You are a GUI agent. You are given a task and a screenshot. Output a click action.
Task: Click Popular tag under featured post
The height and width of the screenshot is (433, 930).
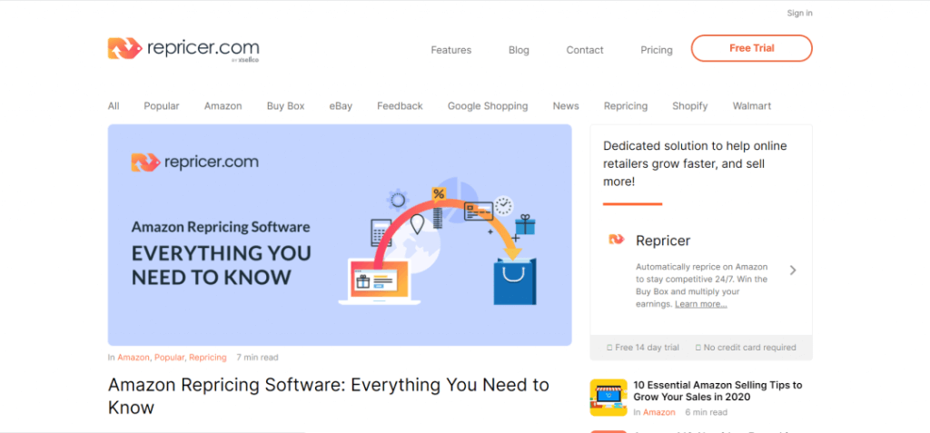pos(170,358)
